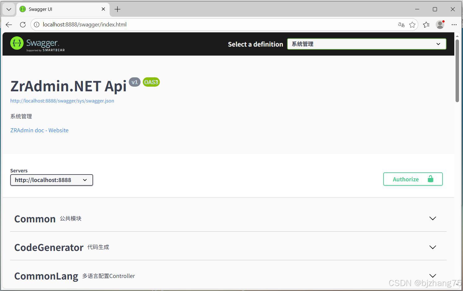Viewport: 463px width, 291px height.
Task: Click the Swagger logo
Action: coord(38,44)
